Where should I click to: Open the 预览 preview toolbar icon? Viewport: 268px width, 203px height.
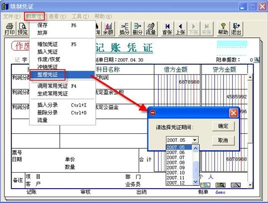point(22,29)
